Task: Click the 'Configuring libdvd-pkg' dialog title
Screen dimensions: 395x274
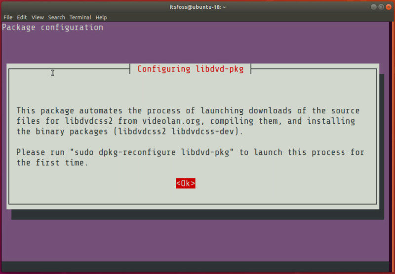Action: tap(191, 69)
